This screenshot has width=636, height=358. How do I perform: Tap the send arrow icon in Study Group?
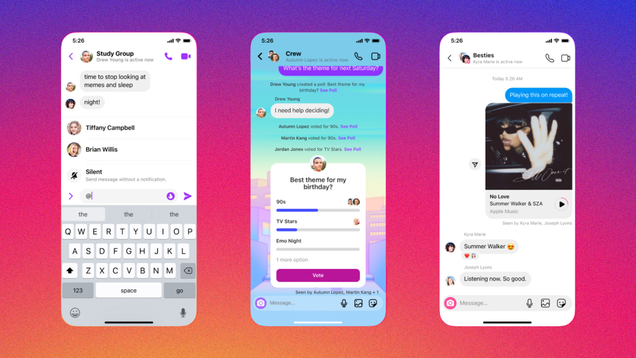pyautogui.click(x=187, y=196)
